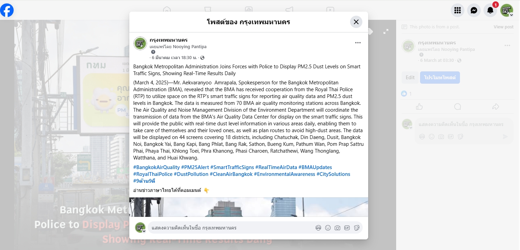The height and width of the screenshot is (250, 520).
Task: Open the emoji picker in dialog comment
Action: [328, 228]
